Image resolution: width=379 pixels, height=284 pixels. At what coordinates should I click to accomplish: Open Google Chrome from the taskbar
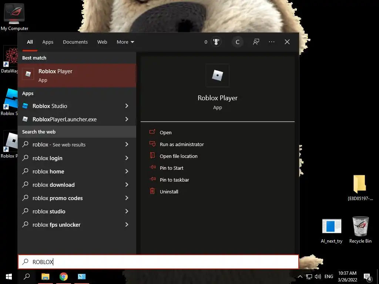tap(64, 277)
